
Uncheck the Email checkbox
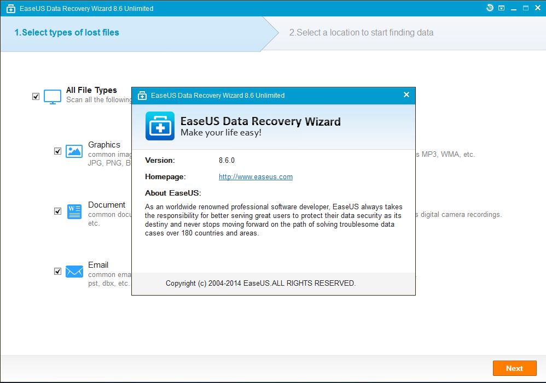(58, 271)
